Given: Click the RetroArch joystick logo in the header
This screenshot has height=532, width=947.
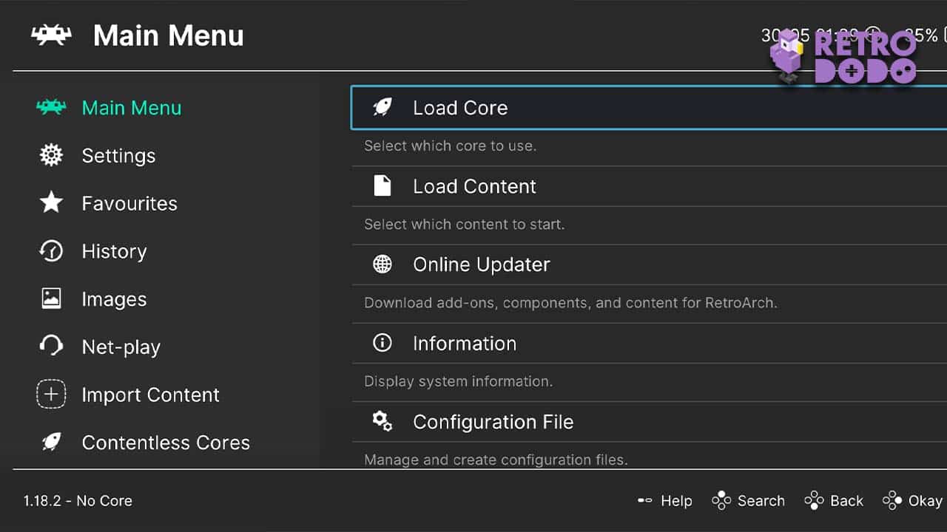Looking at the screenshot, I should (x=50, y=34).
